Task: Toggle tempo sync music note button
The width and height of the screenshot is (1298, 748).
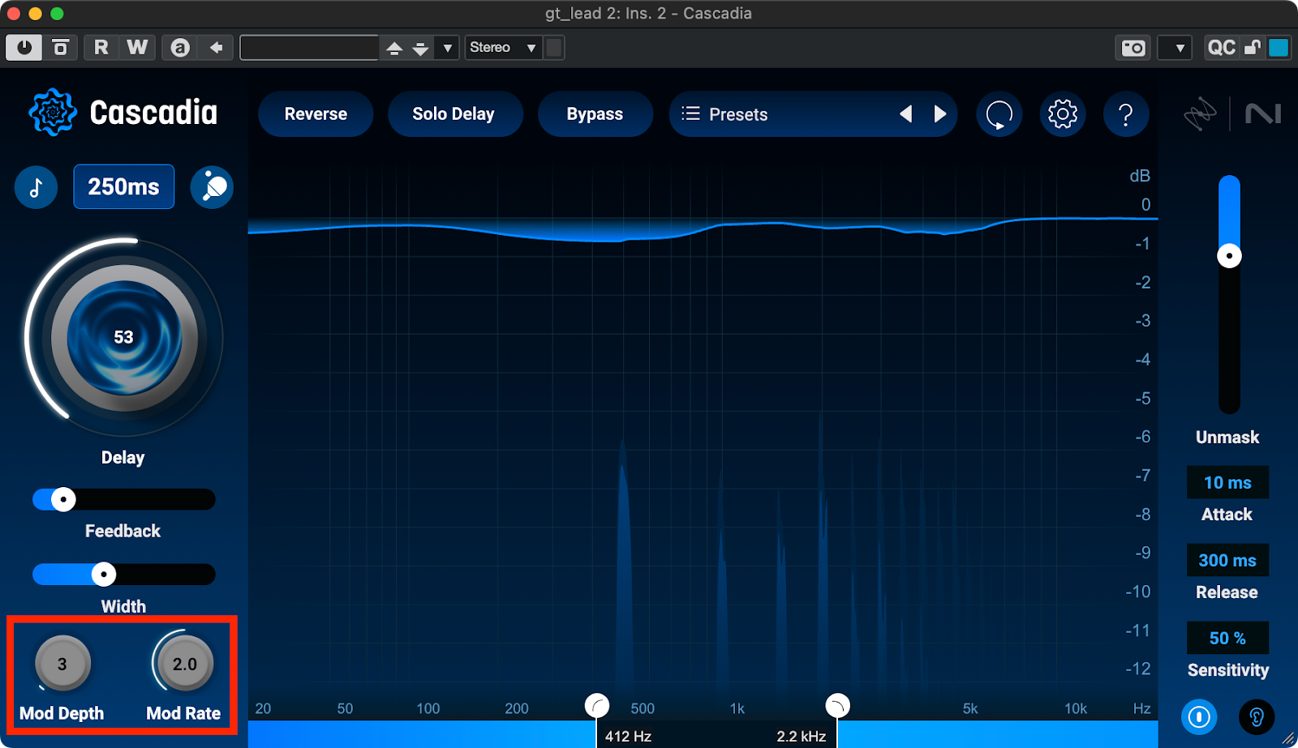Action: click(36, 187)
